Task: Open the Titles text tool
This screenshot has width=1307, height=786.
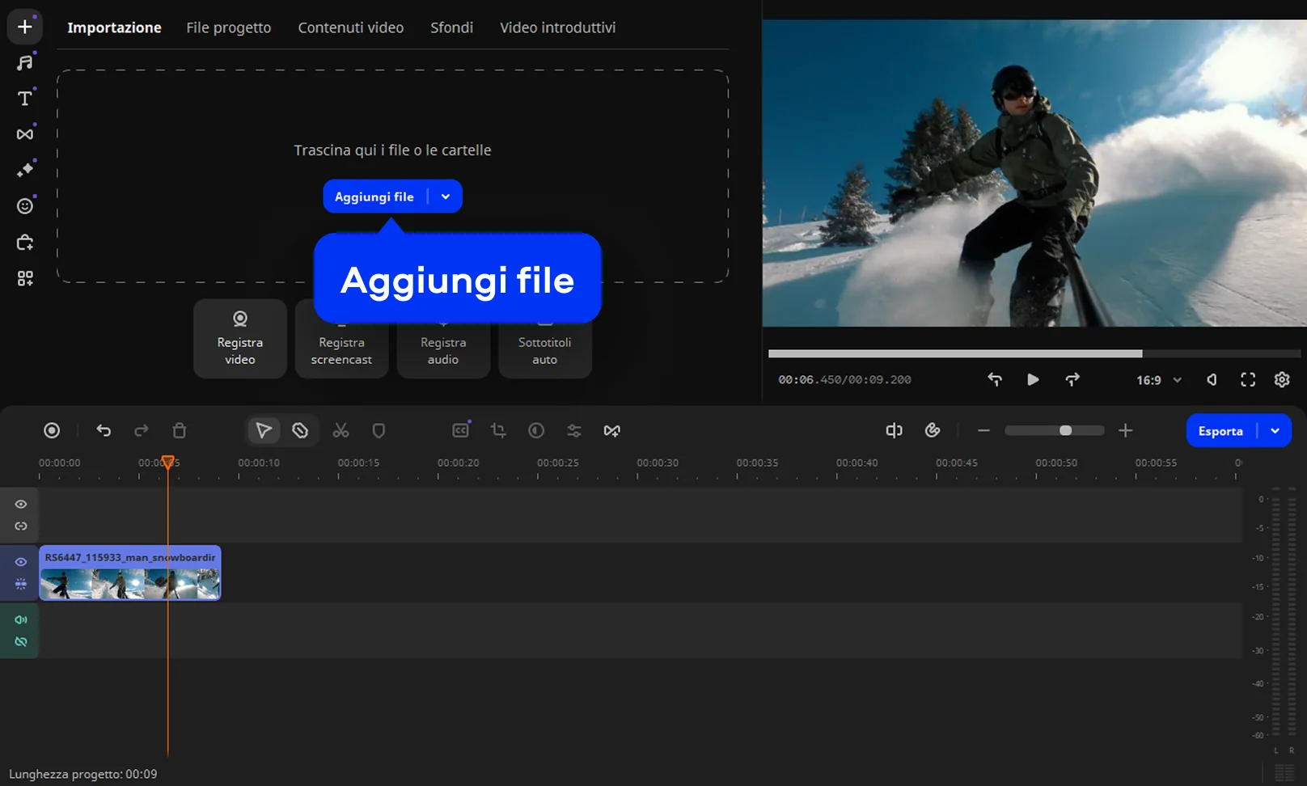Action: coord(25,99)
